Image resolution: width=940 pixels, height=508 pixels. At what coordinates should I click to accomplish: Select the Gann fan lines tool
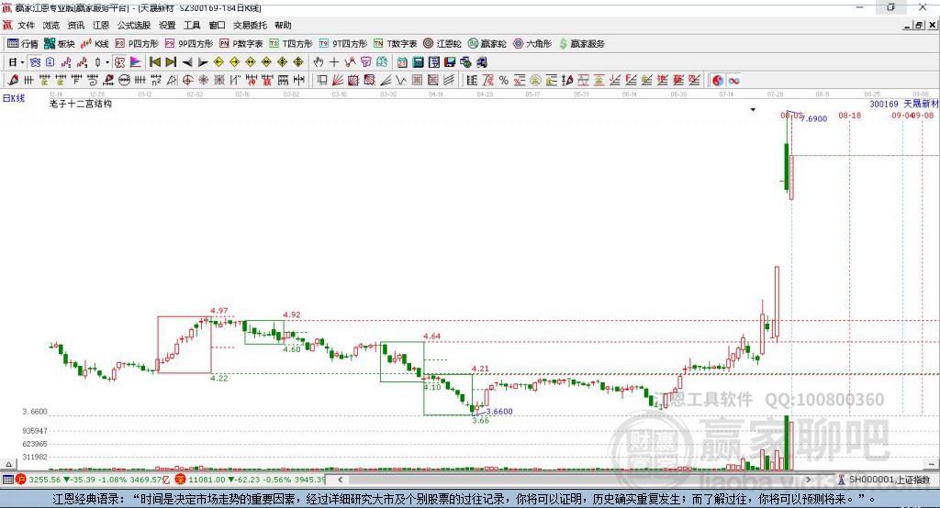[x=338, y=81]
